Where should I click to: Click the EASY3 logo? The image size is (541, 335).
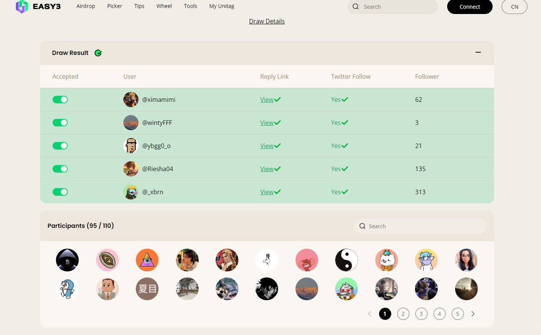[38, 6]
